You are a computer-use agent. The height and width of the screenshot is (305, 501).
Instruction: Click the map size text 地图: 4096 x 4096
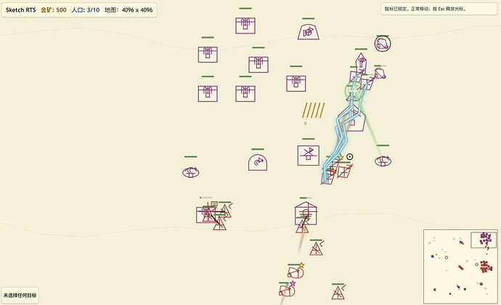(129, 10)
